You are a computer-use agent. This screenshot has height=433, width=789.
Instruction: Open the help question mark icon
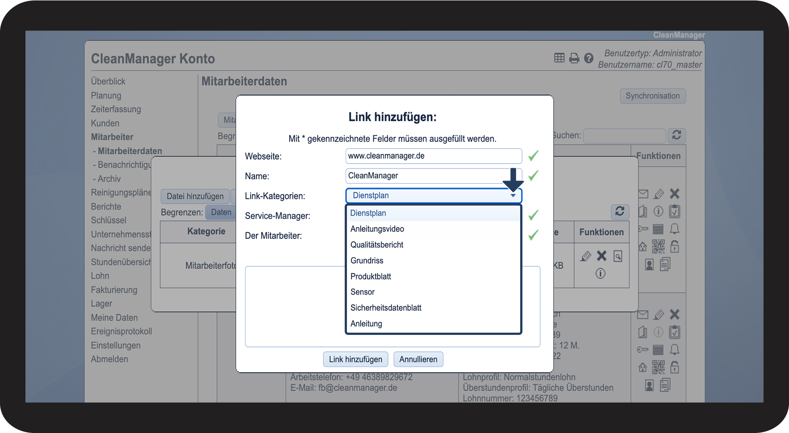pyautogui.click(x=589, y=58)
